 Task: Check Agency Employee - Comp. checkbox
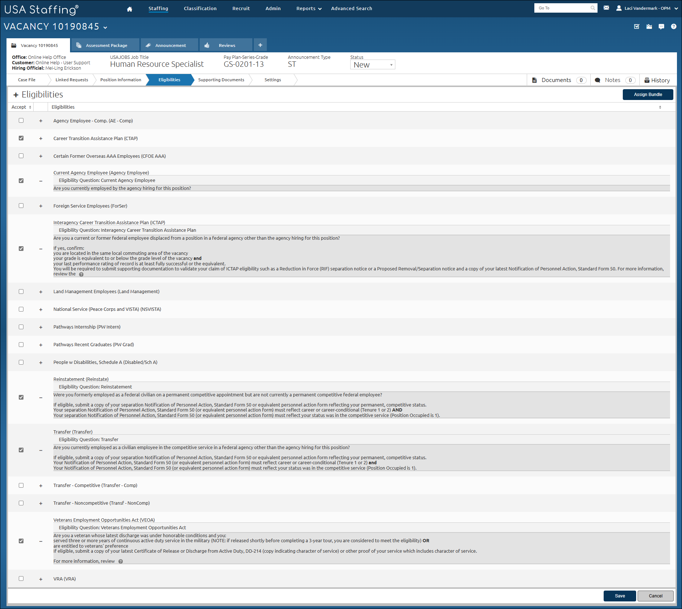pos(21,121)
